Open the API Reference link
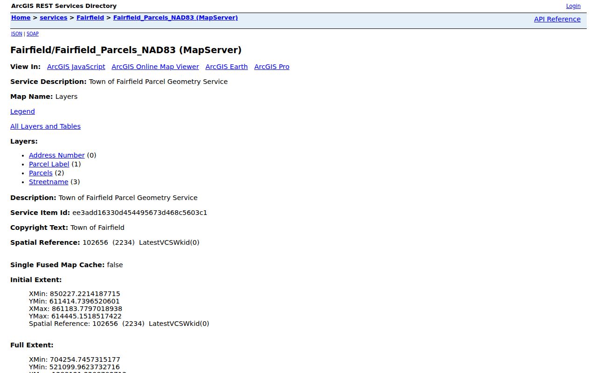Screen dimensions: 597x373 (557, 19)
